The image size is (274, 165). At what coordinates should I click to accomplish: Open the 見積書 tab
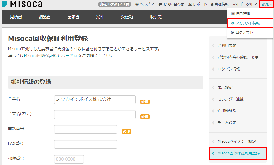click(x=16, y=17)
